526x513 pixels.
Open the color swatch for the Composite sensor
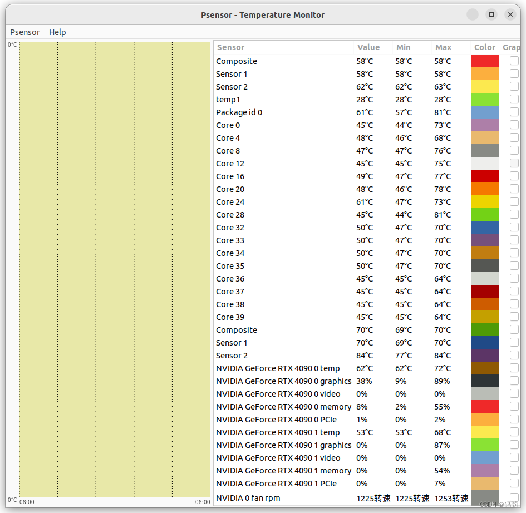pos(485,61)
